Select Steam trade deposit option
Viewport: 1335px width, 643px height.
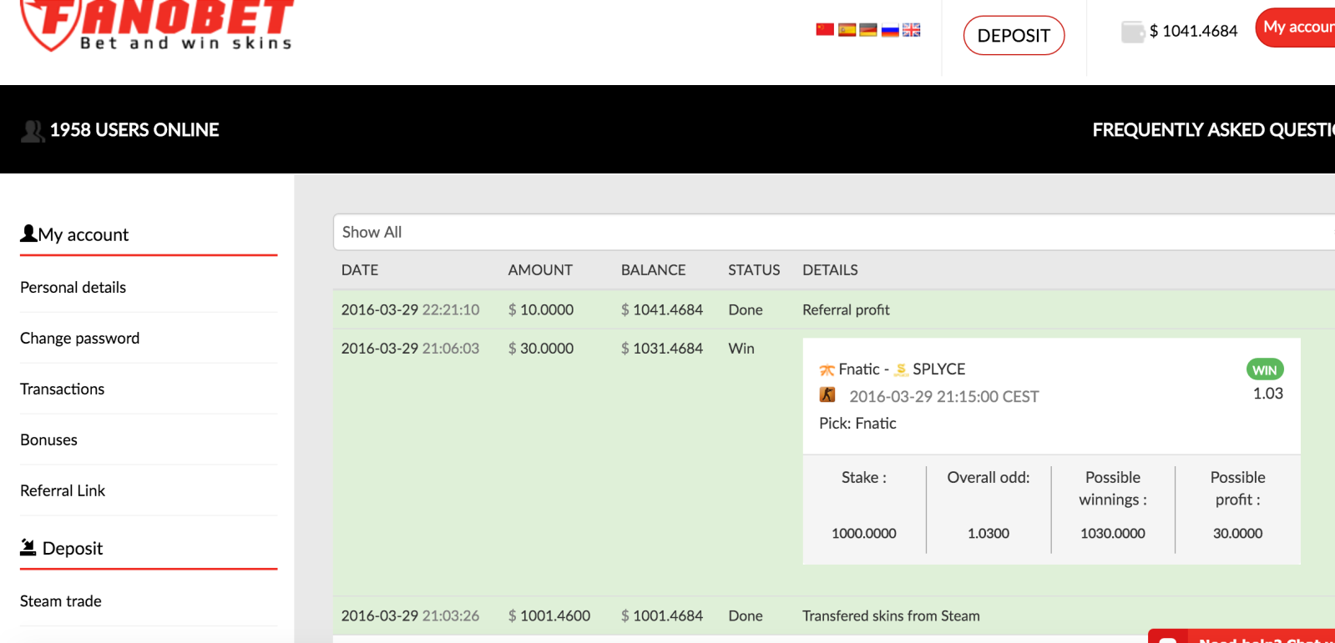(60, 601)
